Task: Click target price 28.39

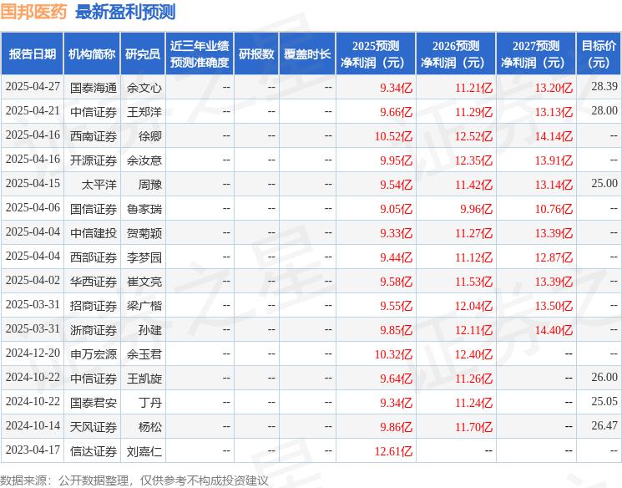Action: (x=604, y=87)
